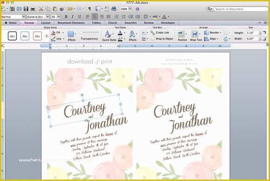Open the Help icon

(x=137, y=9)
